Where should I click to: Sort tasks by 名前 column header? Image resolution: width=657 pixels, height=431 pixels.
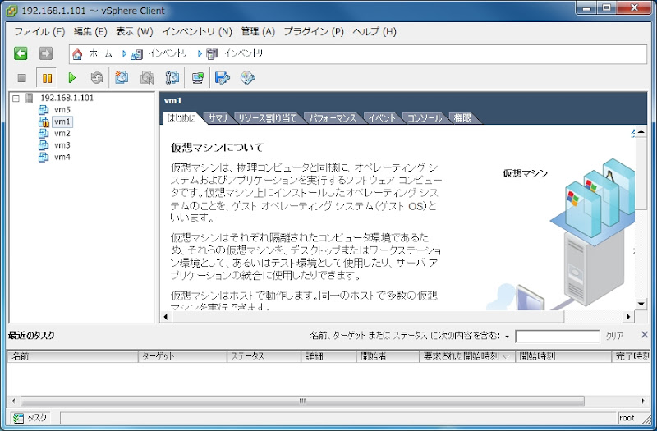click(x=72, y=356)
